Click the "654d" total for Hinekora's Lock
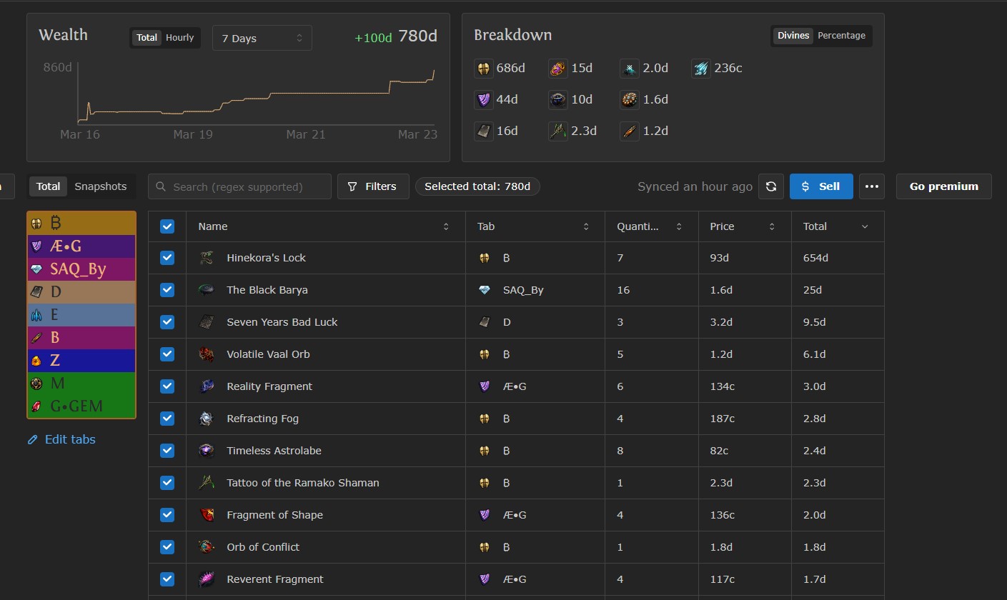This screenshot has width=1007, height=600. coord(815,258)
